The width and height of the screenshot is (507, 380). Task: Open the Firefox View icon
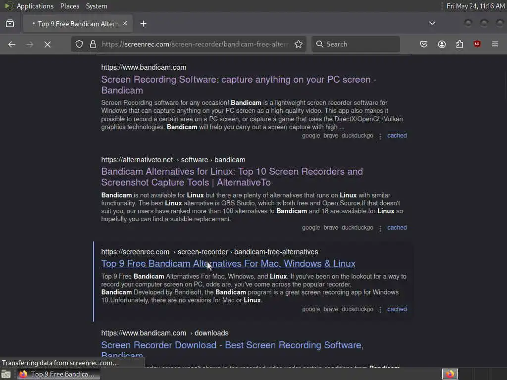(x=10, y=24)
